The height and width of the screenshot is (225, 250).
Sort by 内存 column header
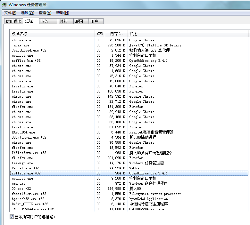click(x=116, y=34)
